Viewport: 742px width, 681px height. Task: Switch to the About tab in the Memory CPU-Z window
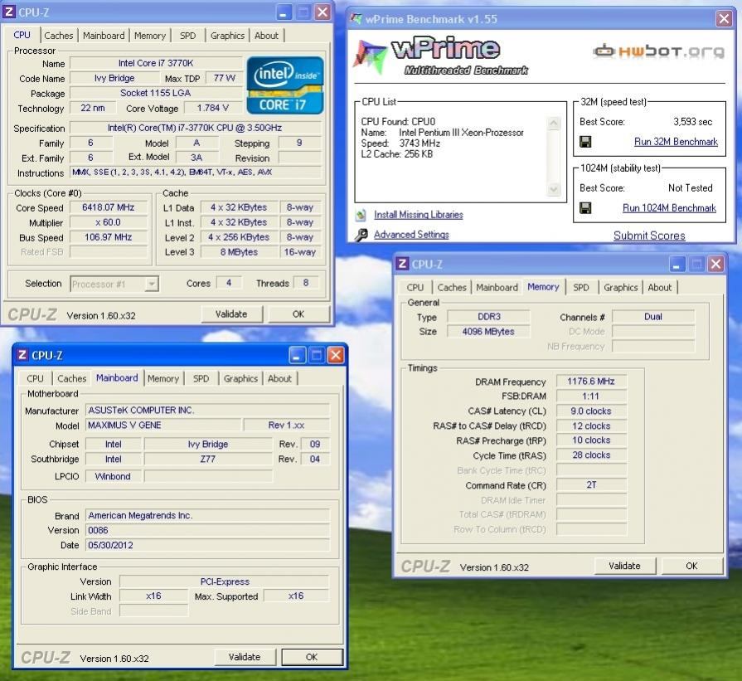[x=660, y=288]
